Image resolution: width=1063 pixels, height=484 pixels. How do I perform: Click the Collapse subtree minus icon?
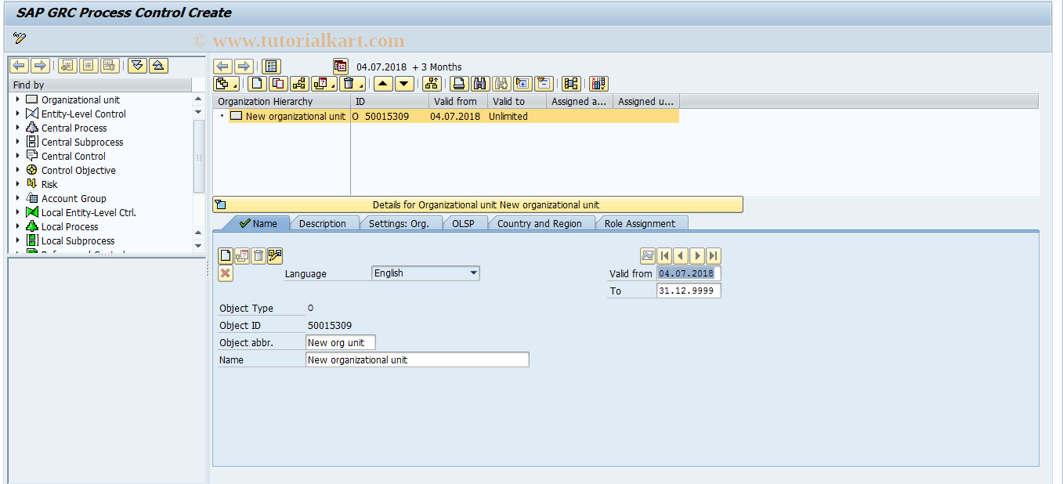pos(544,84)
